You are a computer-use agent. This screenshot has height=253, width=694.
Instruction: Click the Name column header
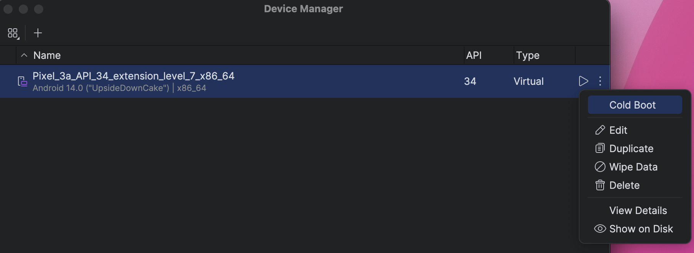tap(47, 55)
